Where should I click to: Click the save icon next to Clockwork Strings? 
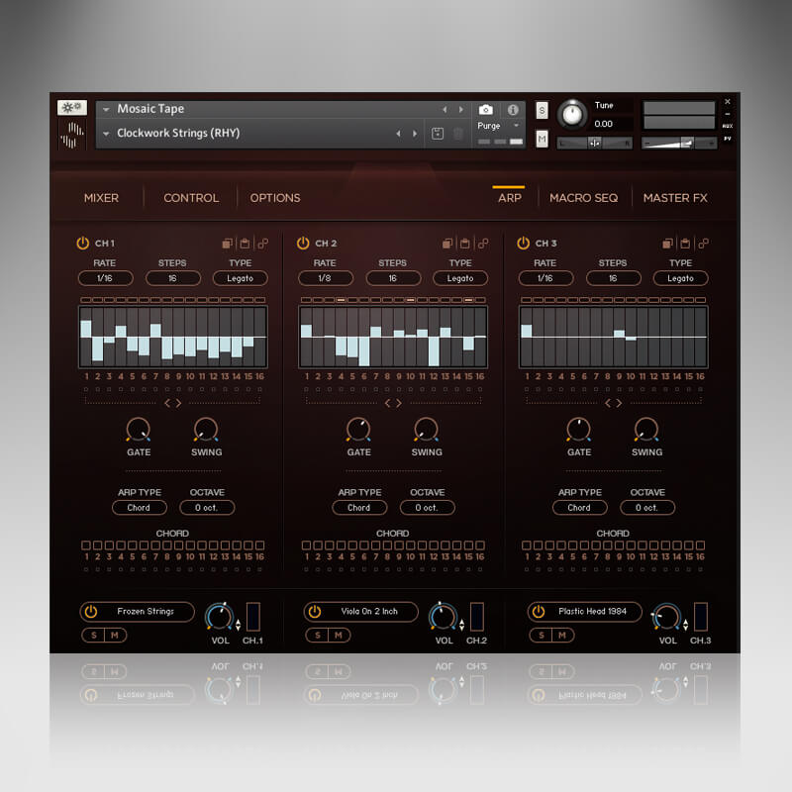[x=438, y=133]
